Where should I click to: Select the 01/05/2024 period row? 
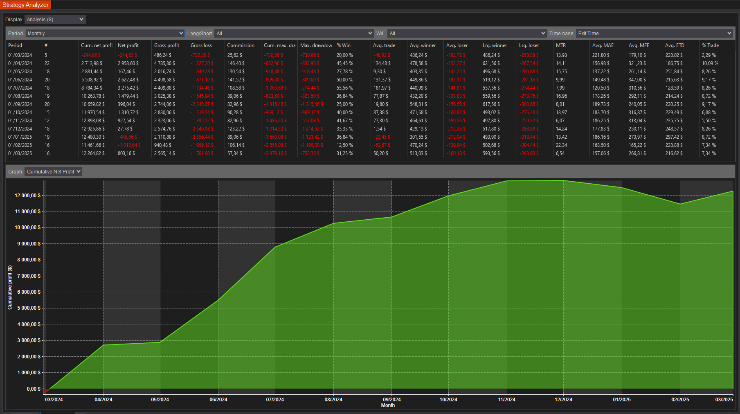[370, 72]
